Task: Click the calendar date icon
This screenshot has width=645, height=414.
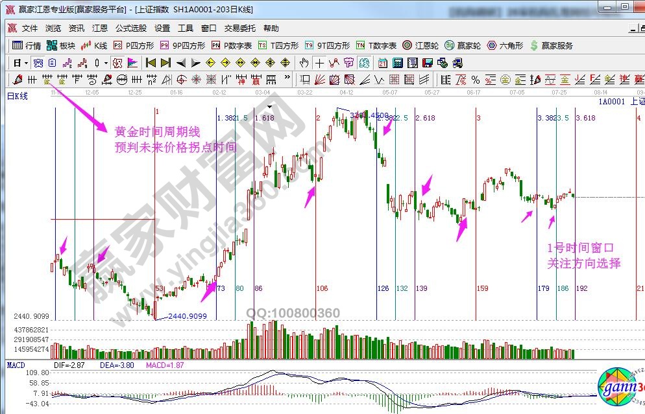Action: click(382, 63)
